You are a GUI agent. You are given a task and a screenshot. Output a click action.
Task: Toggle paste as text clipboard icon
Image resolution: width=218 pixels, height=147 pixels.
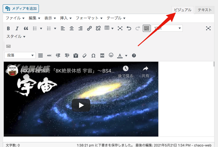76,56
